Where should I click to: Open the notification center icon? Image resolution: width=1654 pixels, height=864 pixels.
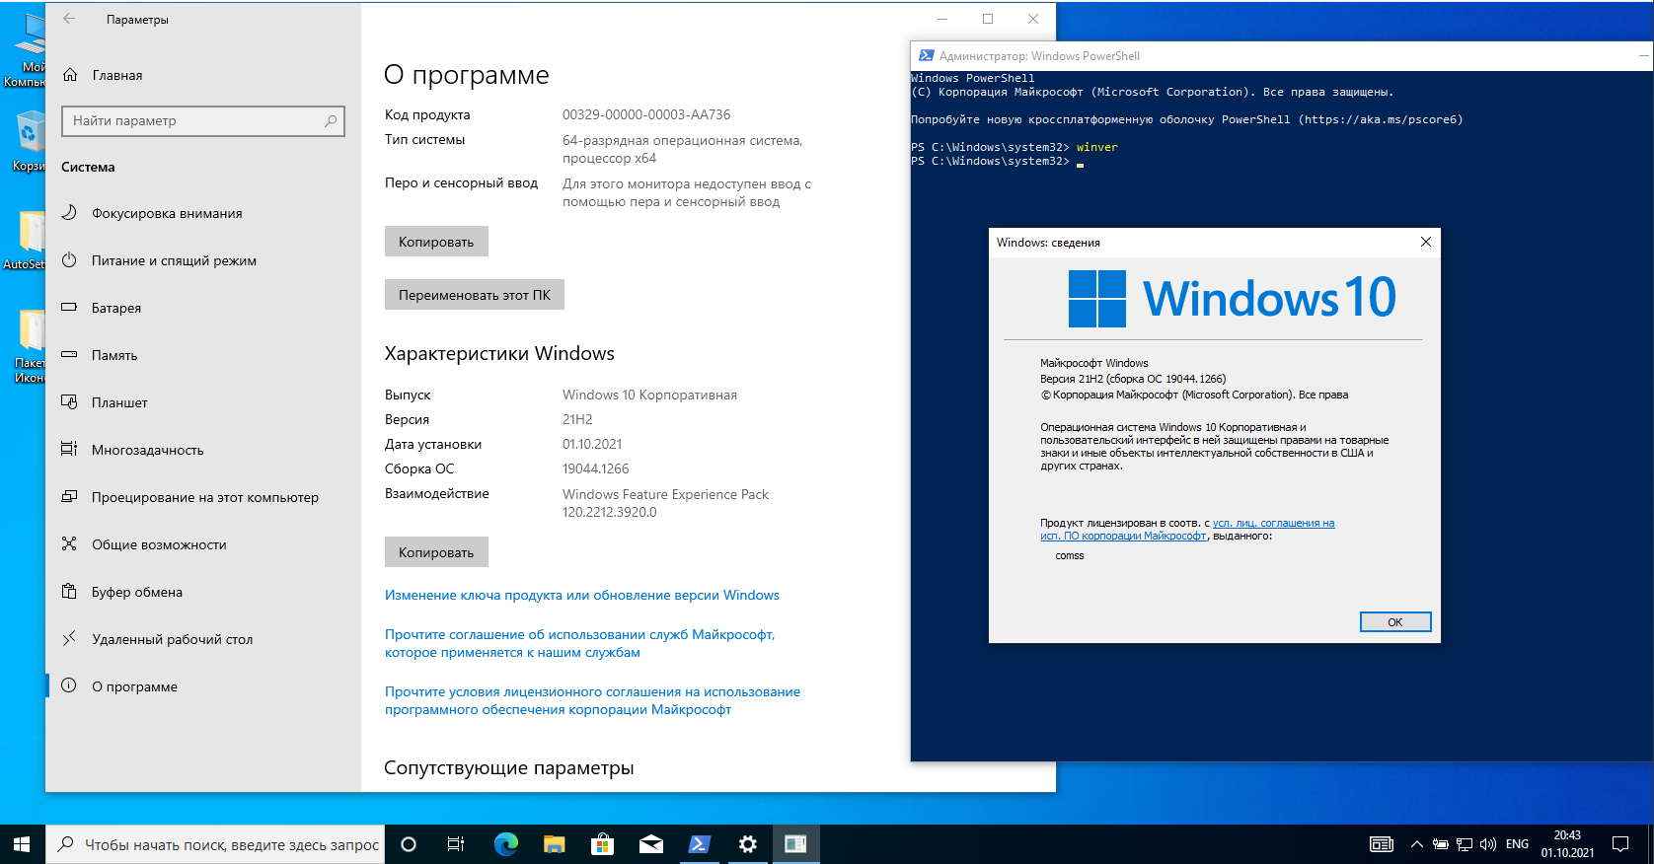coord(1620,844)
